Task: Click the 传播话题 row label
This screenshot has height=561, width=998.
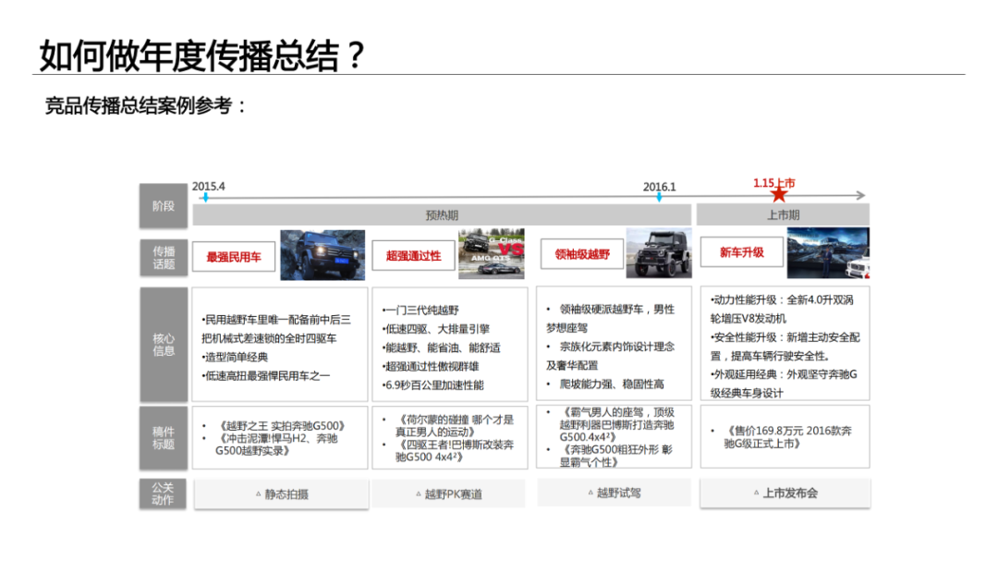Action: pos(164,257)
